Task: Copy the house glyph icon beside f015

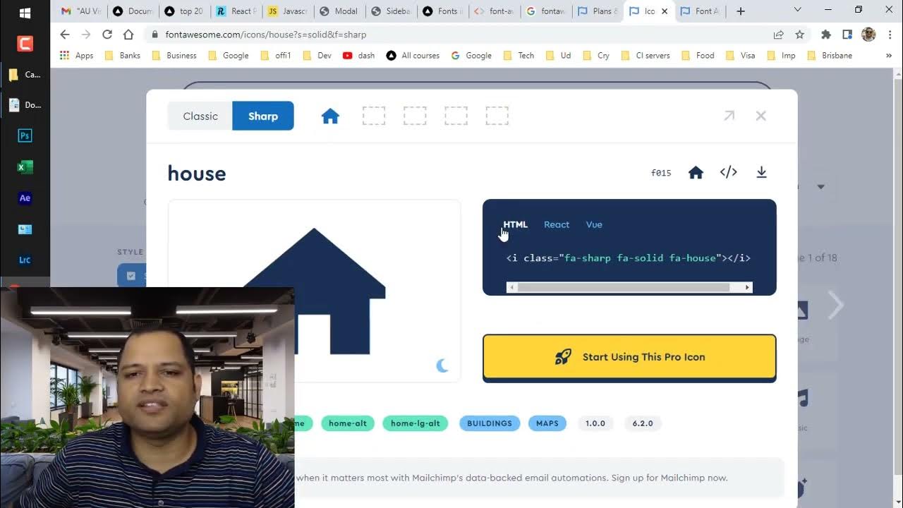Action: tap(696, 173)
